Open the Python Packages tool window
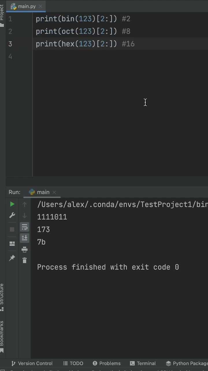 [x=187, y=363]
